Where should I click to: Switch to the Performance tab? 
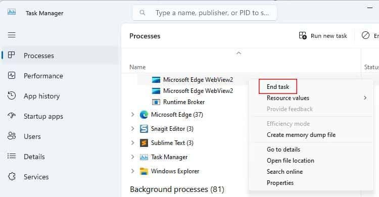43,76
